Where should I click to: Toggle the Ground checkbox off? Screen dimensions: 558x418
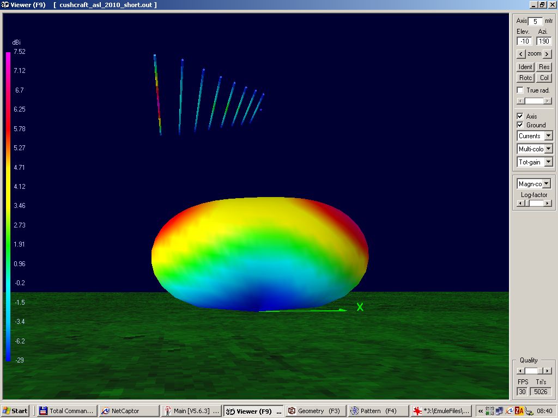(x=520, y=125)
